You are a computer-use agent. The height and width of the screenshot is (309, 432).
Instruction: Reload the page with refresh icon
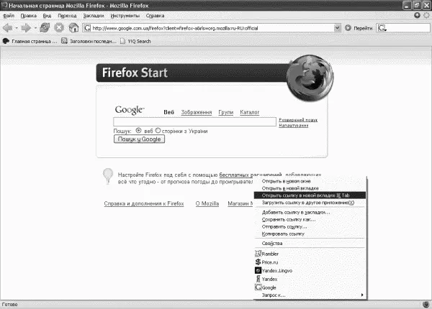click(45, 27)
